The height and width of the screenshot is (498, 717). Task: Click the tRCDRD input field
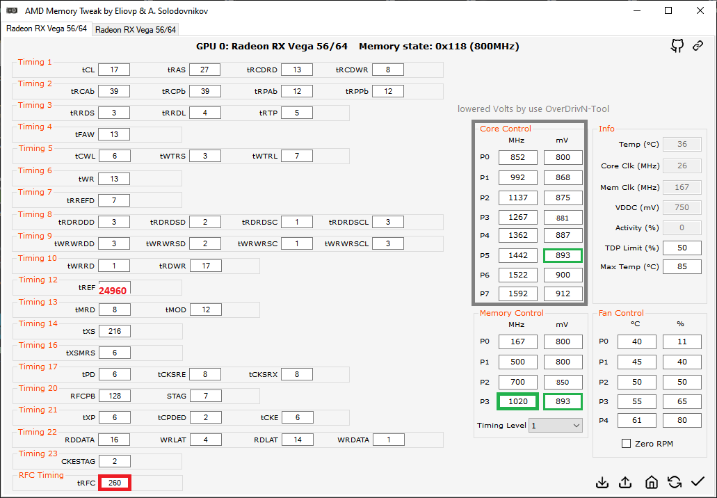[297, 70]
